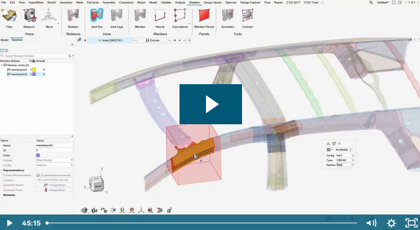Viewport: 420px width, 230px height.
Task: Open the Member Panels tool
Action: click(x=204, y=19)
